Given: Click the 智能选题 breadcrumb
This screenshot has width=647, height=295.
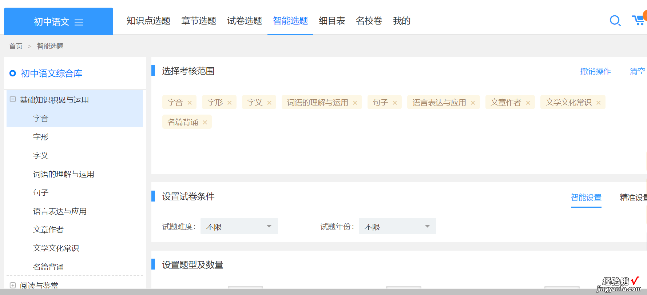Looking at the screenshot, I should pyautogui.click(x=50, y=46).
